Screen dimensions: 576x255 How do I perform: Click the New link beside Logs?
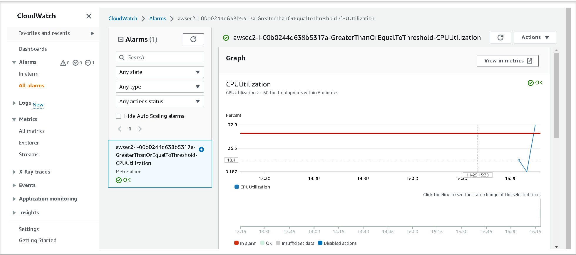[x=38, y=105]
